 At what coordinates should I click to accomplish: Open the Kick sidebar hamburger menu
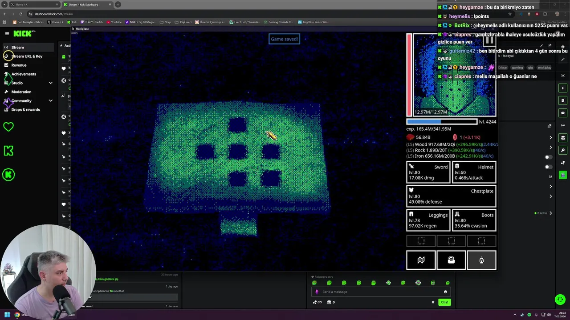7,33
